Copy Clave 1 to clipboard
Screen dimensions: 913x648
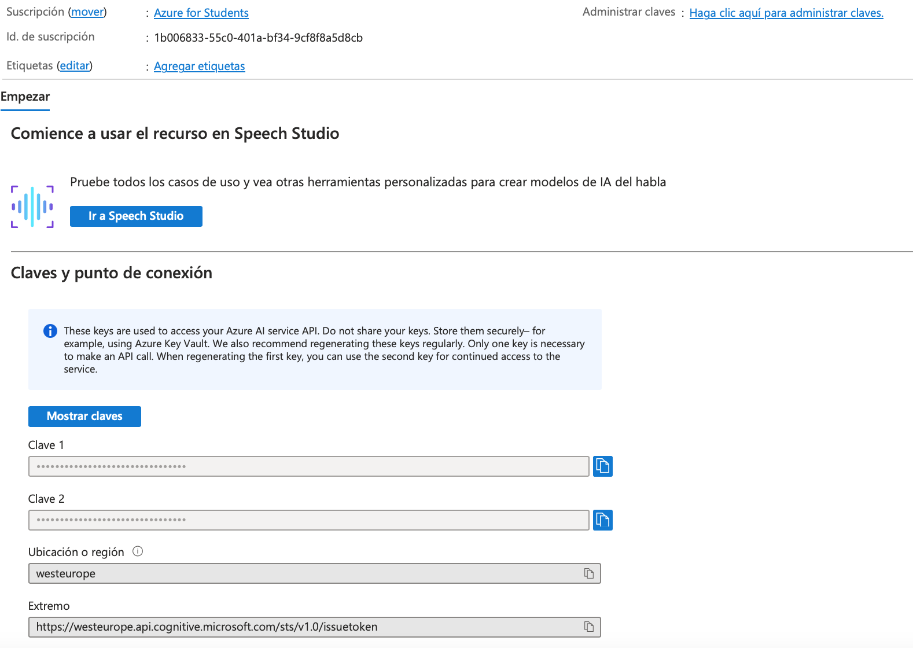(x=602, y=466)
